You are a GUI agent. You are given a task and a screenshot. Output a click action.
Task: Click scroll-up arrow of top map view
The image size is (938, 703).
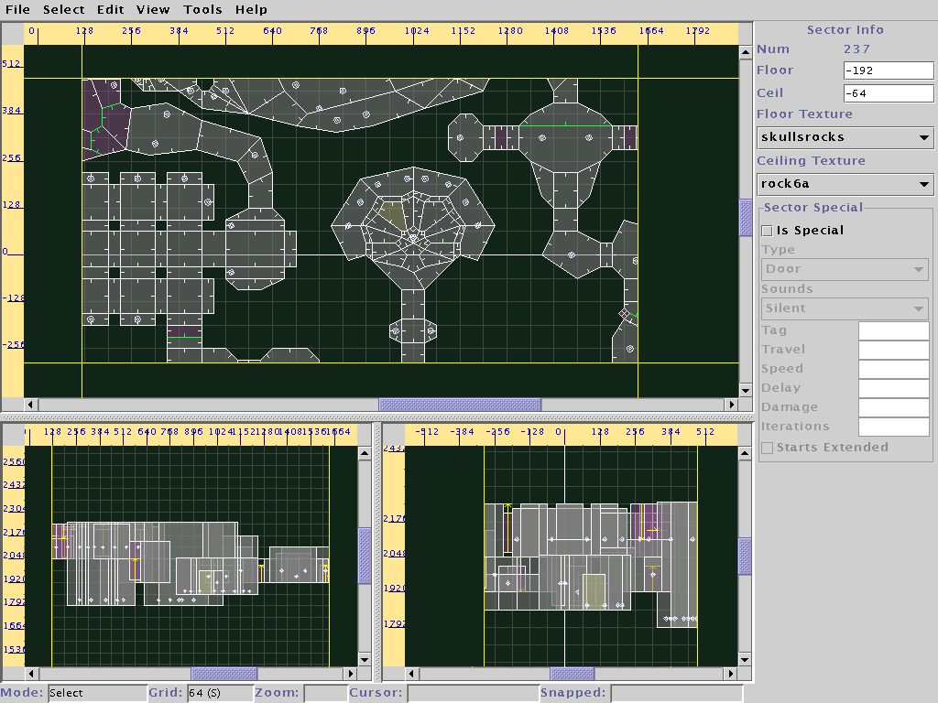[x=746, y=54]
